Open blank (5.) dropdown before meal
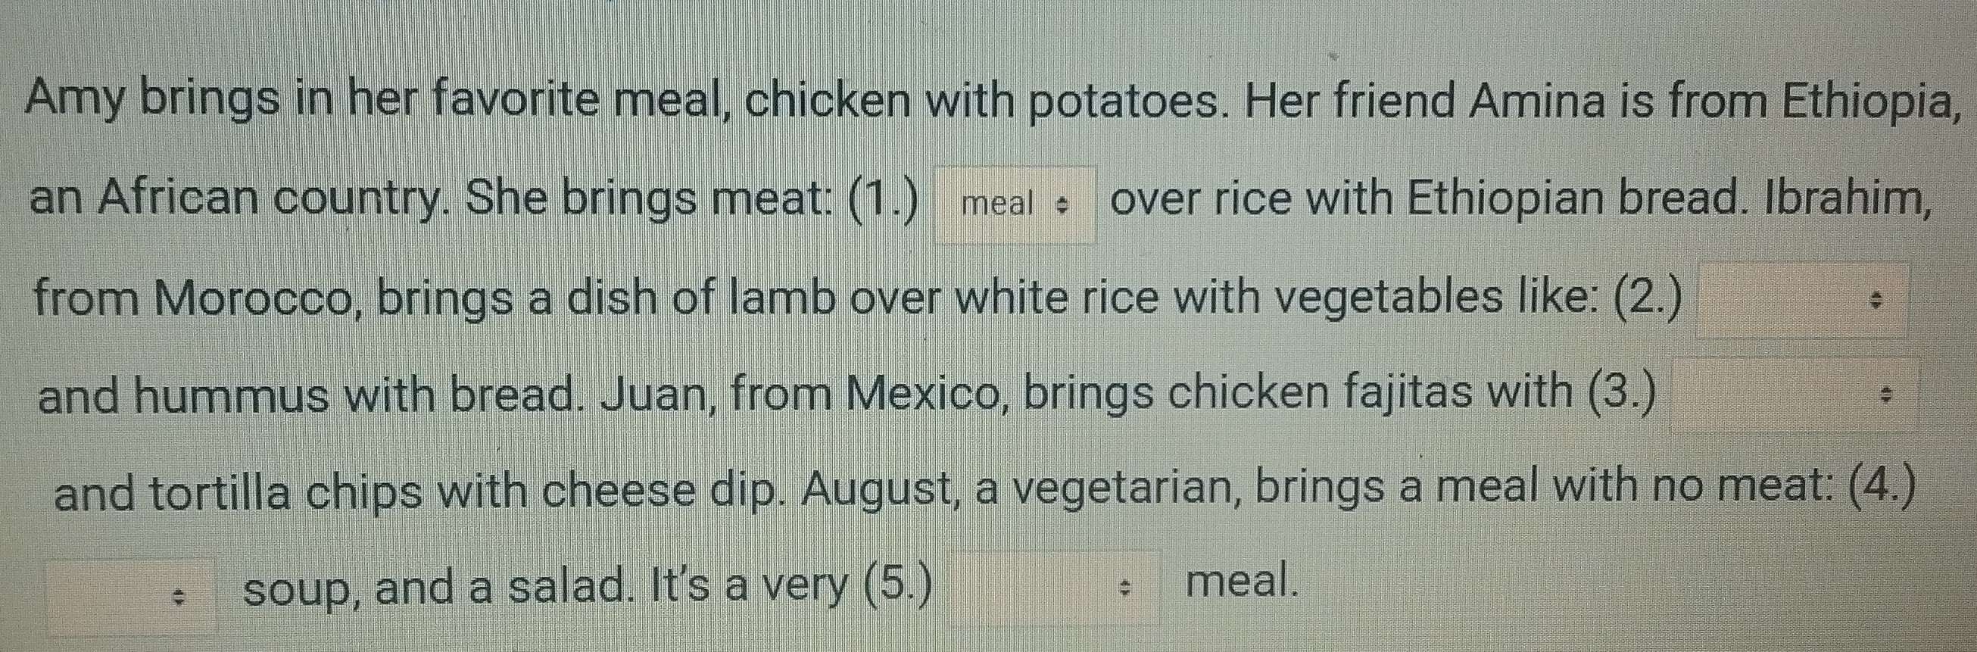1977x652 pixels. click(x=1056, y=588)
